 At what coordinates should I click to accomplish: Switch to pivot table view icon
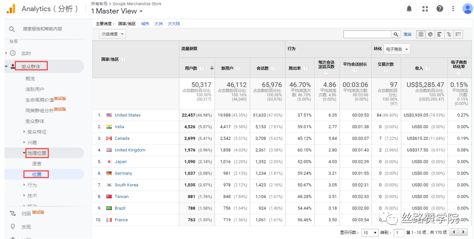pos(458,34)
